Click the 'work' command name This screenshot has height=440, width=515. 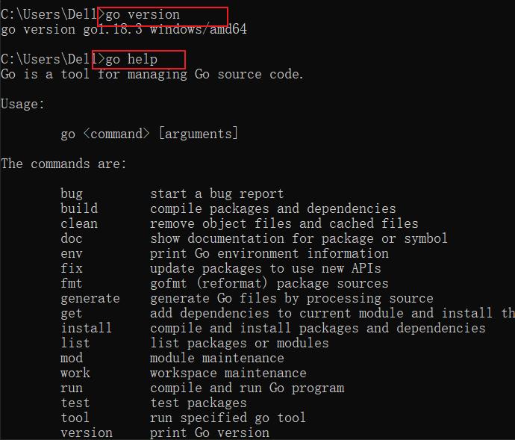[75, 374]
